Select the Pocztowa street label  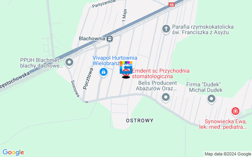[x=88, y=78]
